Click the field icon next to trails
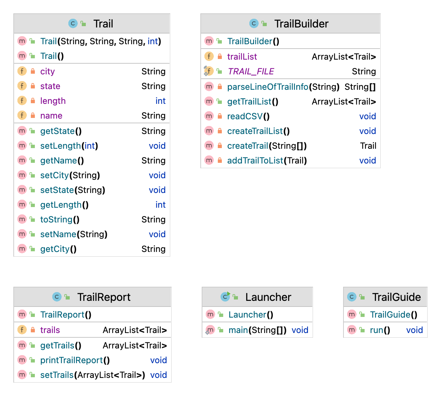 click(22, 330)
